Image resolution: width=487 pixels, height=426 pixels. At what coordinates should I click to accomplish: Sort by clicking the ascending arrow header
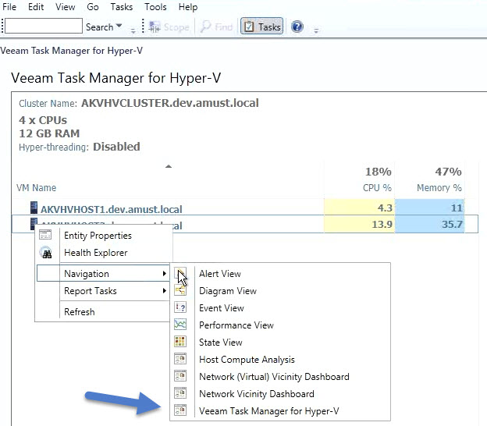coord(169,166)
